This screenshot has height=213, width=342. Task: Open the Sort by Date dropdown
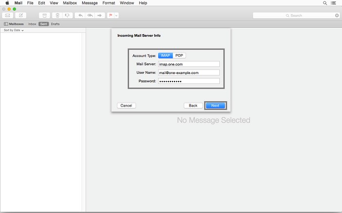point(14,30)
